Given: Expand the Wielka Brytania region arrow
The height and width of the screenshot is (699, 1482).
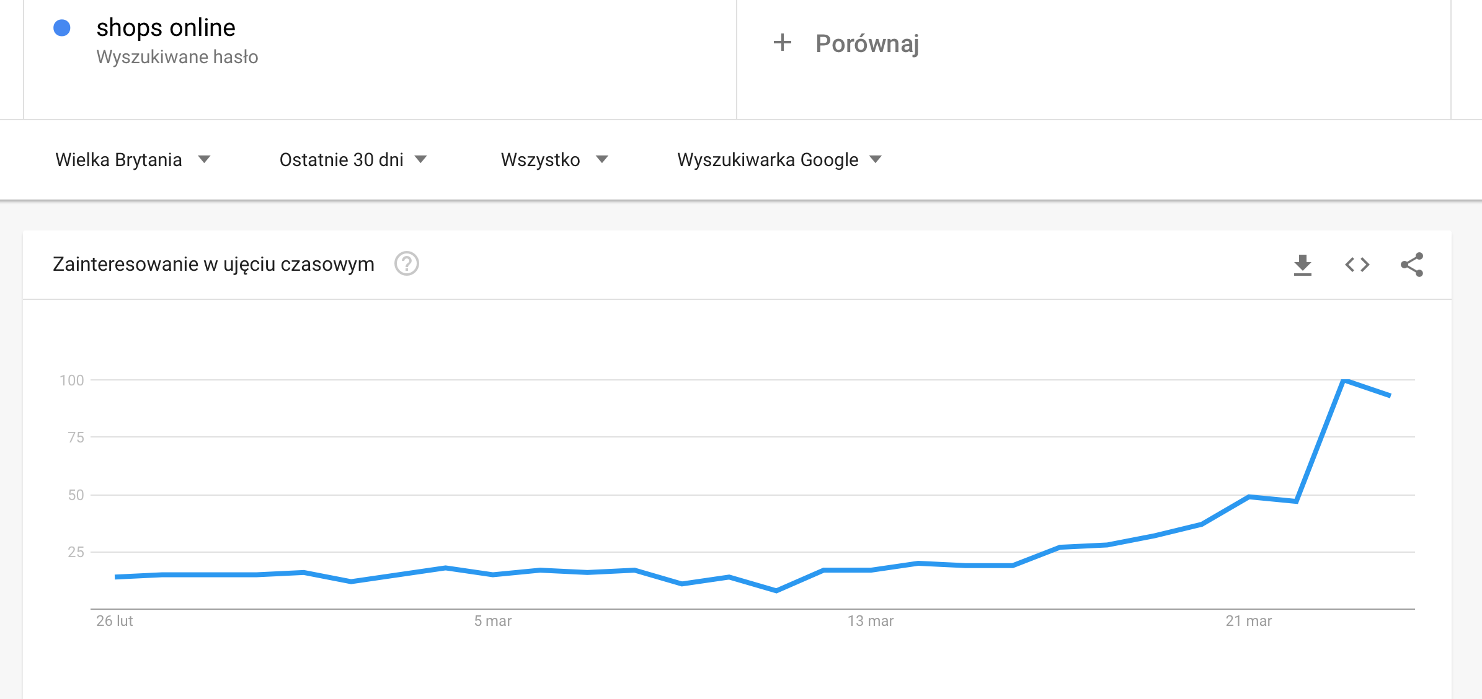Looking at the screenshot, I should point(204,160).
